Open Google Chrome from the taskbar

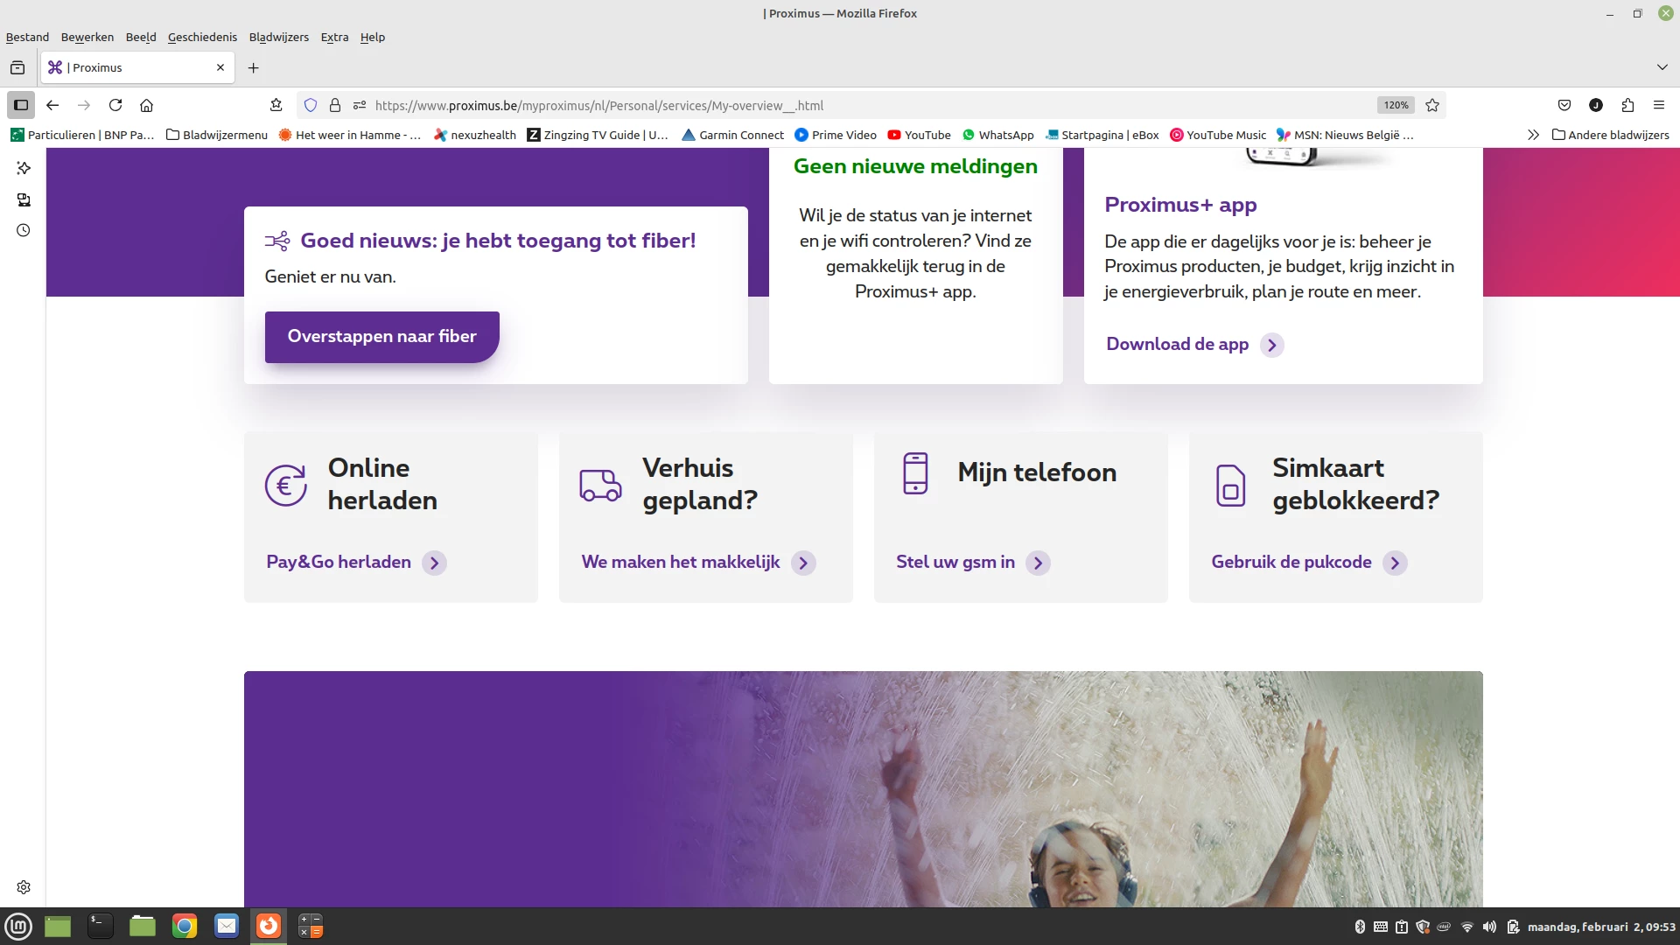click(x=185, y=926)
